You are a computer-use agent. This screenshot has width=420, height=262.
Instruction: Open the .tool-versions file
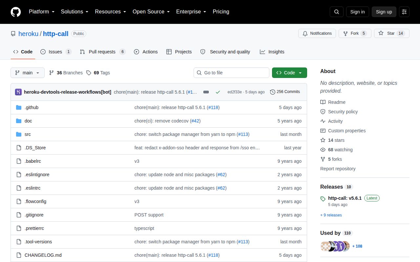(x=38, y=242)
